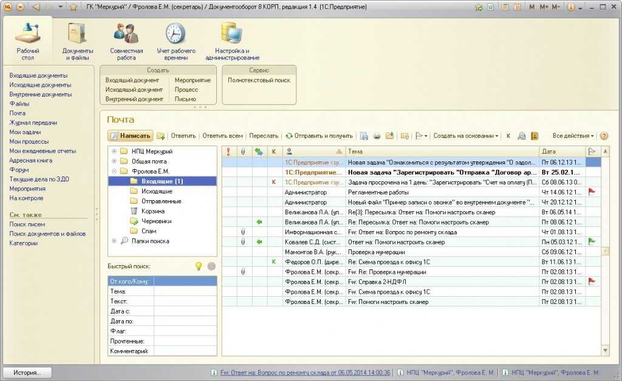Screen dimensions: 622x381
Task: Open Входящие документы in left navigation
Action: click(x=38, y=75)
